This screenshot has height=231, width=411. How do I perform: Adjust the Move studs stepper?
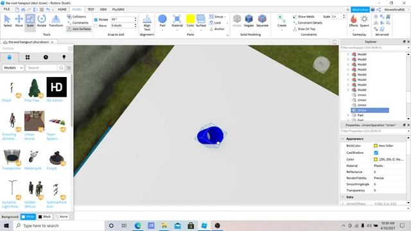tap(136, 26)
